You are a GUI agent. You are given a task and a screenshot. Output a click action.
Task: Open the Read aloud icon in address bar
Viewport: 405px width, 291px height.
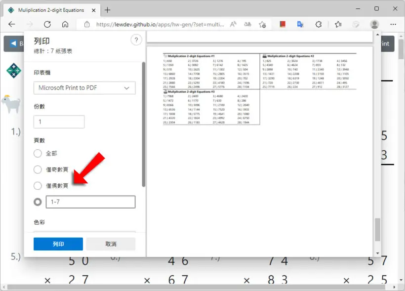[x=233, y=24]
